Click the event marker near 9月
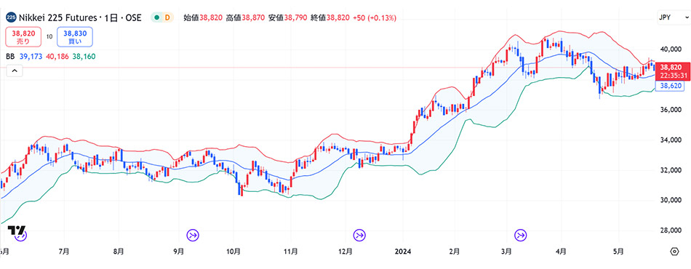691x269 pixels. pos(193,235)
